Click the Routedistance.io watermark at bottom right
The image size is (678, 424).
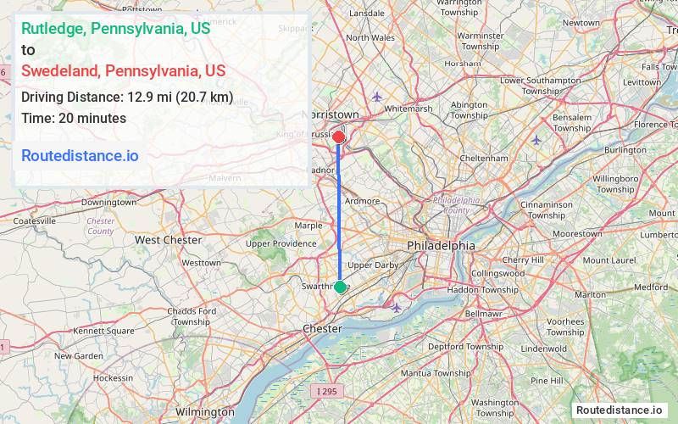[x=620, y=410]
